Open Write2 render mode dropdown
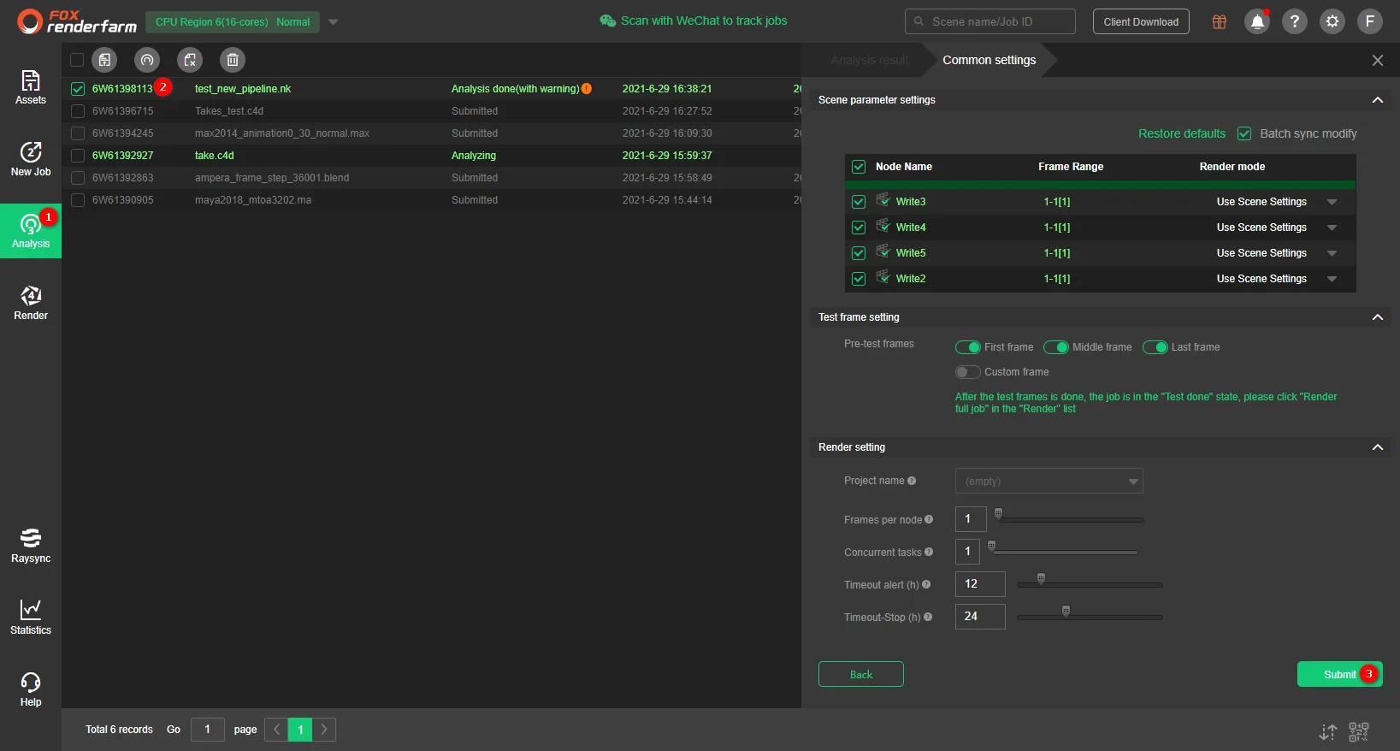This screenshot has width=1400, height=751. tap(1332, 279)
